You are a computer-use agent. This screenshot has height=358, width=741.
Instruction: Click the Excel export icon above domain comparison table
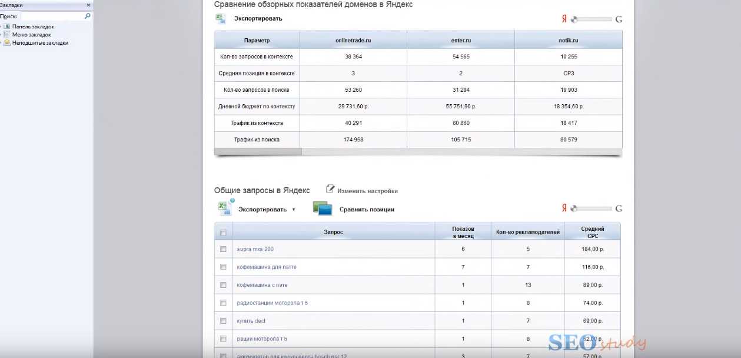[x=221, y=18]
